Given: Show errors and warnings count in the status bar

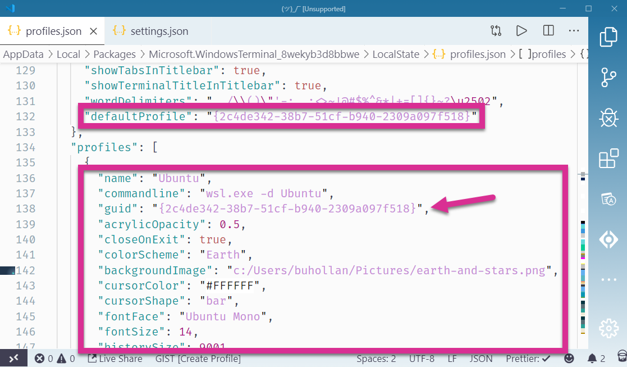Looking at the screenshot, I should (x=55, y=359).
